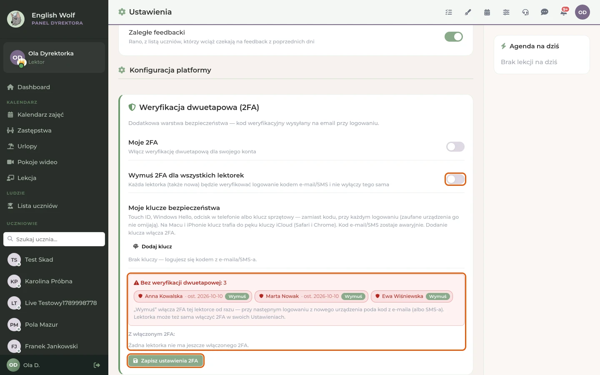Image resolution: width=600 pixels, height=375 pixels.
Task: Open the chat messages icon
Action: tap(545, 12)
